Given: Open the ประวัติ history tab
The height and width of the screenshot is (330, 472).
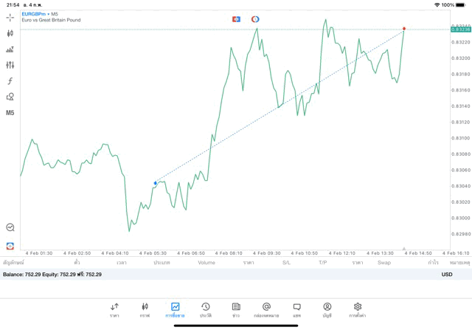Looking at the screenshot, I should (206, 309).
